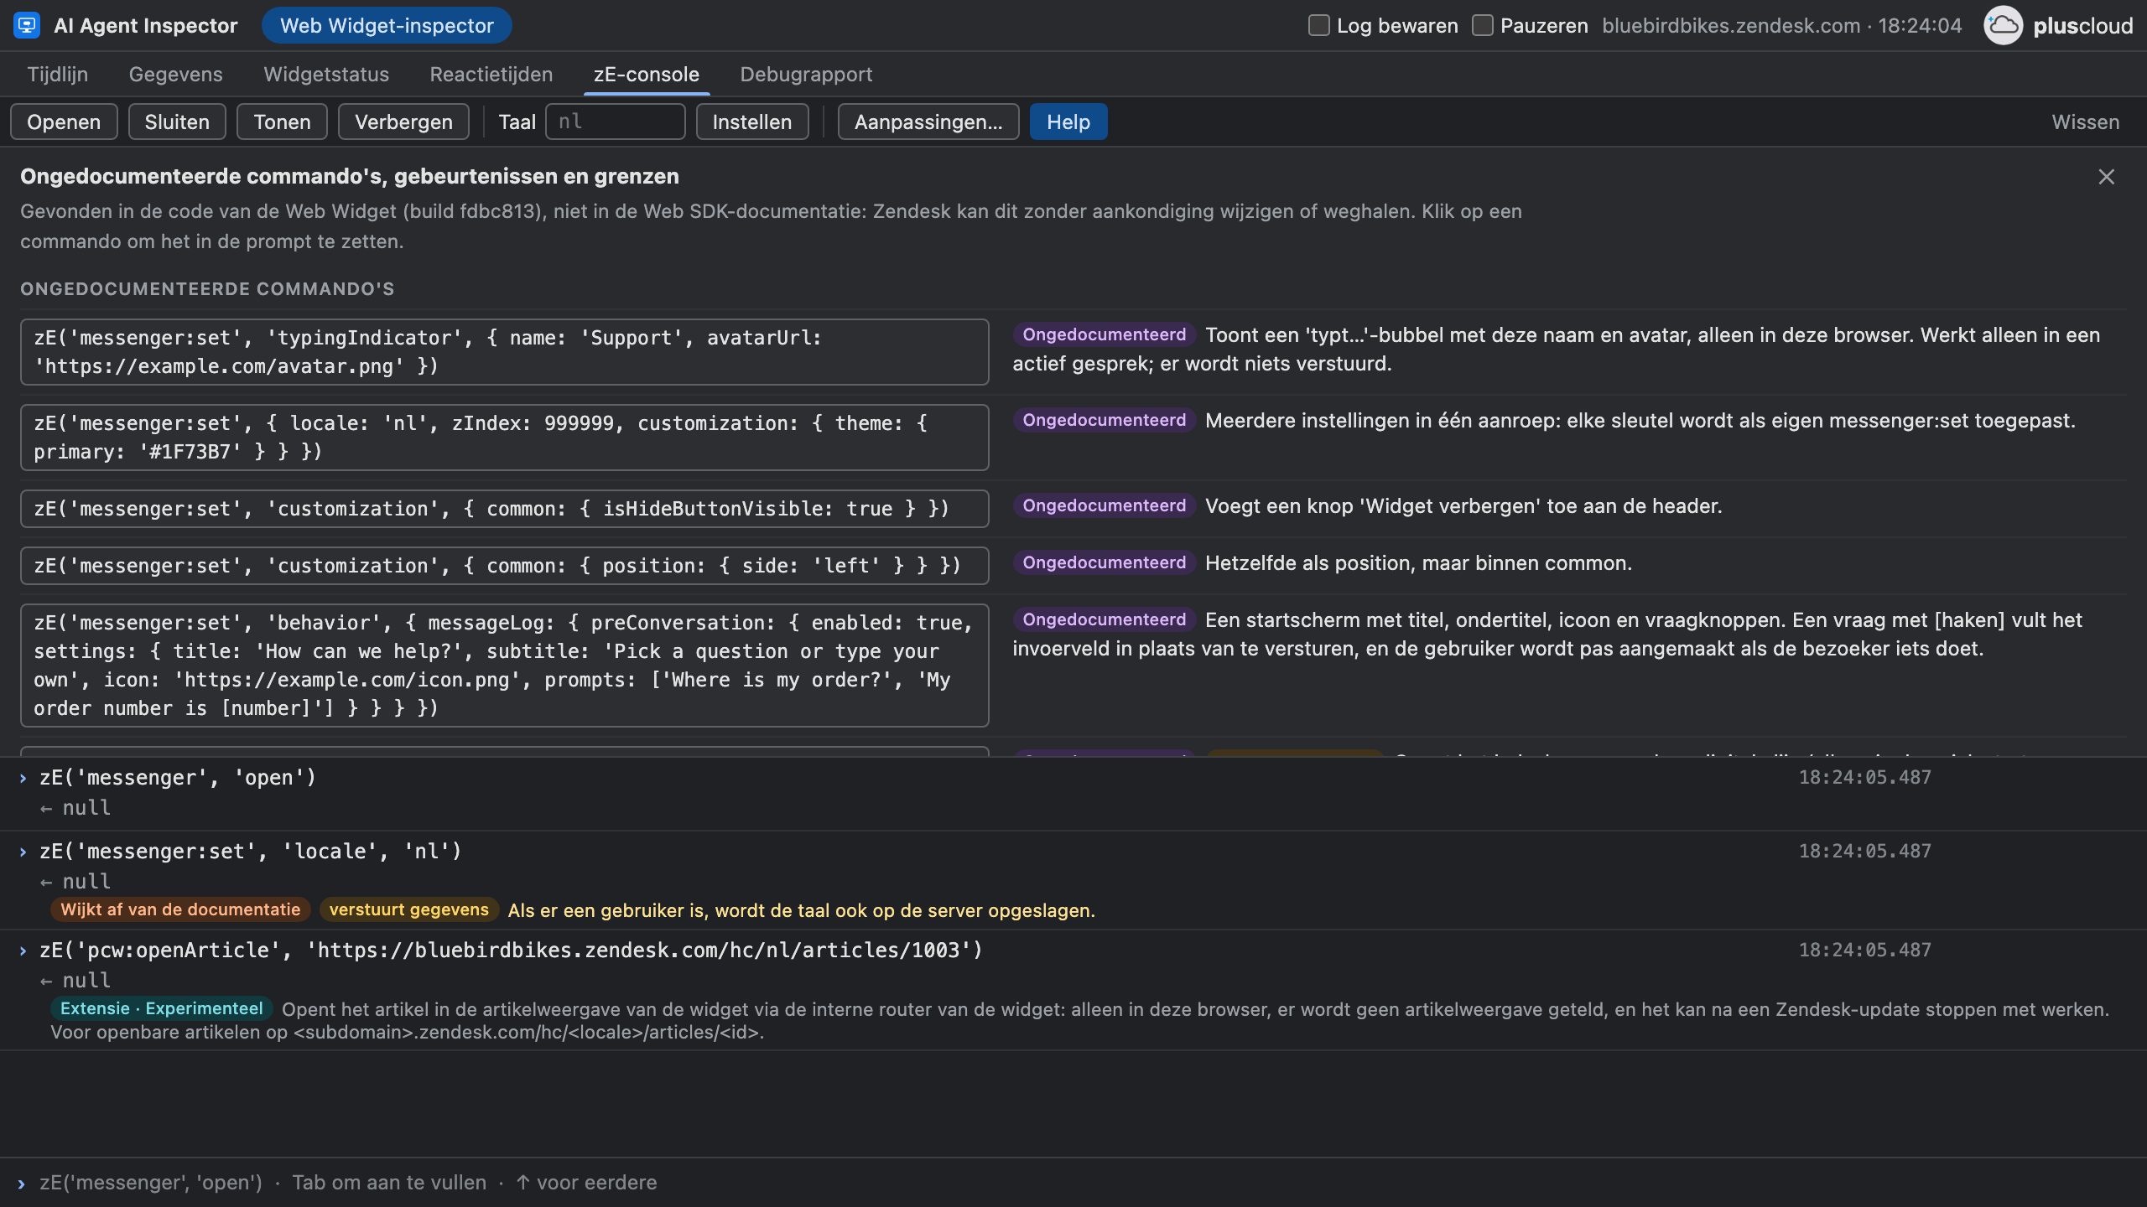Insert the preConversation behavior command

505,666
